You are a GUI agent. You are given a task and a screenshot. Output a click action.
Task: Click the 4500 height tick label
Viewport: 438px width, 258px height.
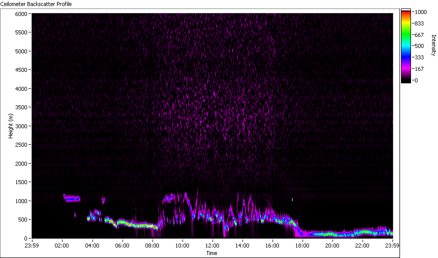21,70
